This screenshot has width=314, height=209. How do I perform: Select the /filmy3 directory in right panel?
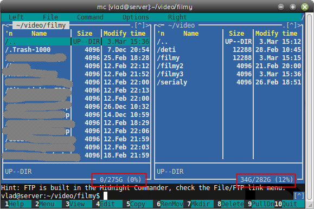(x=229, y=74)
